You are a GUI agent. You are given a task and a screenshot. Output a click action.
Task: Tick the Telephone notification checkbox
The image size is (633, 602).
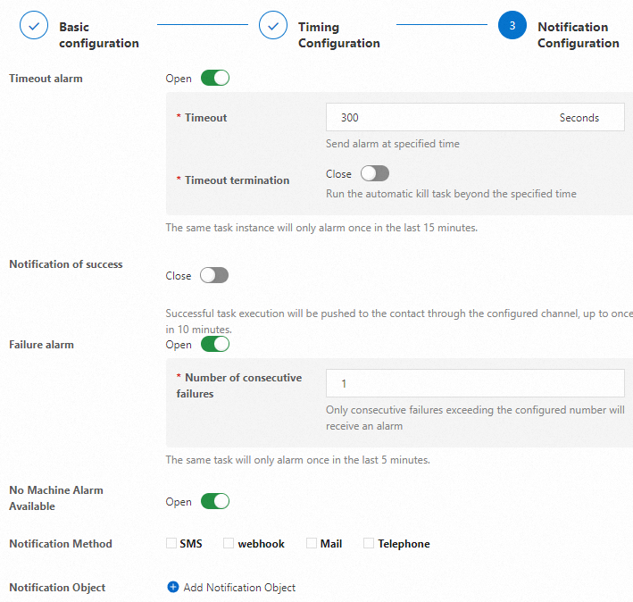click(x=369, y=543)
